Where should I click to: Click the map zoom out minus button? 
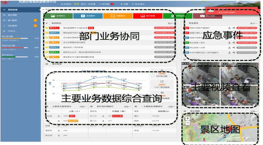pyautogui.click(x=188, y=123)
